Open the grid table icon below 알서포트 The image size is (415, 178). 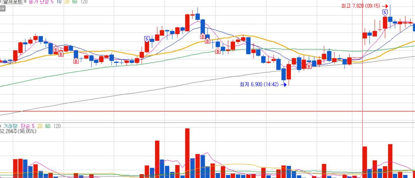click(2, 9)
